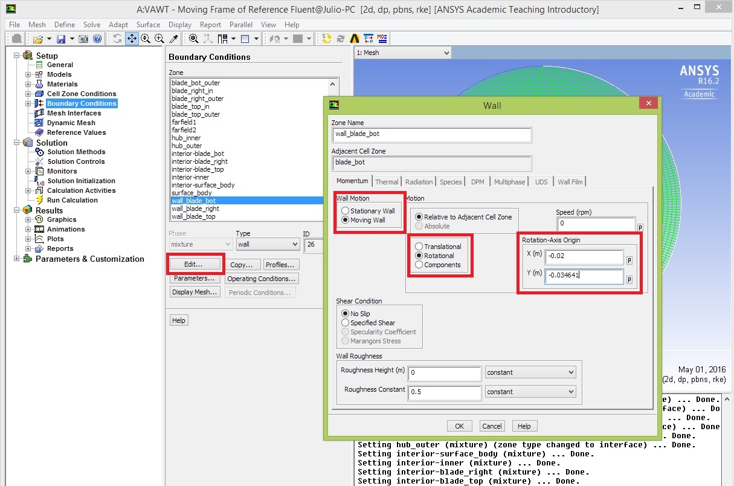Click the grey refresh arrows toolbar icon

tap(341, 39)
